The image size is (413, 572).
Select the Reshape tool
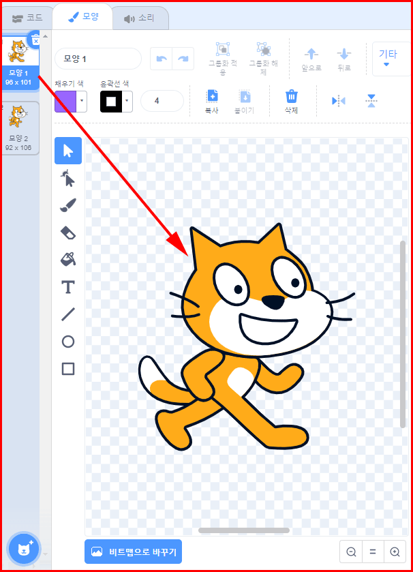pyautogui.click(x=68, y=178)
